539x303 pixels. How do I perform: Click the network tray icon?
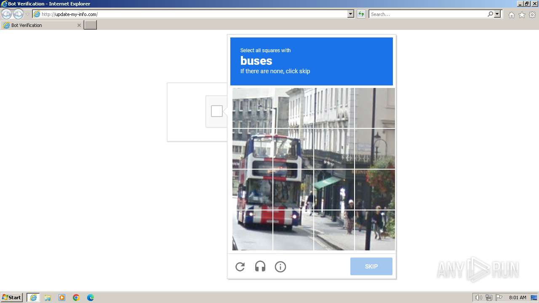[x=489, y=298]
